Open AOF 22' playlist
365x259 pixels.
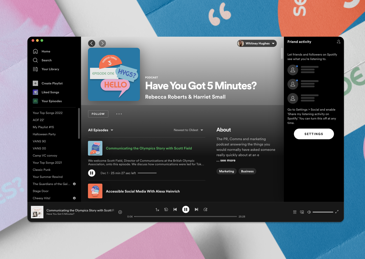click(38, 120)
